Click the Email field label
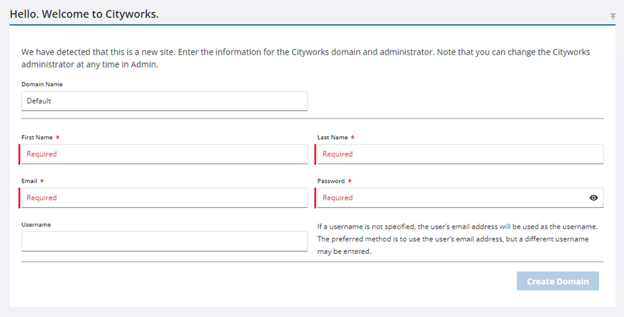624x317 pixels. (29, 181)
